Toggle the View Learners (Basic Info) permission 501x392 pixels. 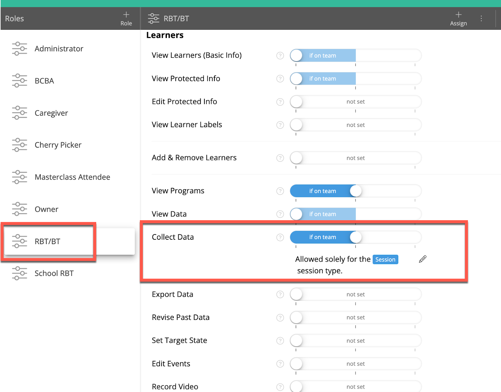(x=297, y=55)
